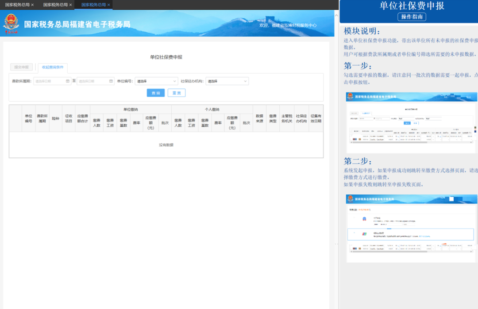
Task: Click the 重置 button
Action: (177, 93)
